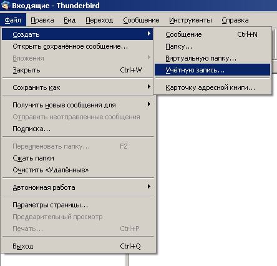Choose Виртуальную папку… option
277x266 pixels.
(212, 58)
